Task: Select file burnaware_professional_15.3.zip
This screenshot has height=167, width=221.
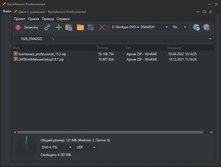Action: [42, 54]
